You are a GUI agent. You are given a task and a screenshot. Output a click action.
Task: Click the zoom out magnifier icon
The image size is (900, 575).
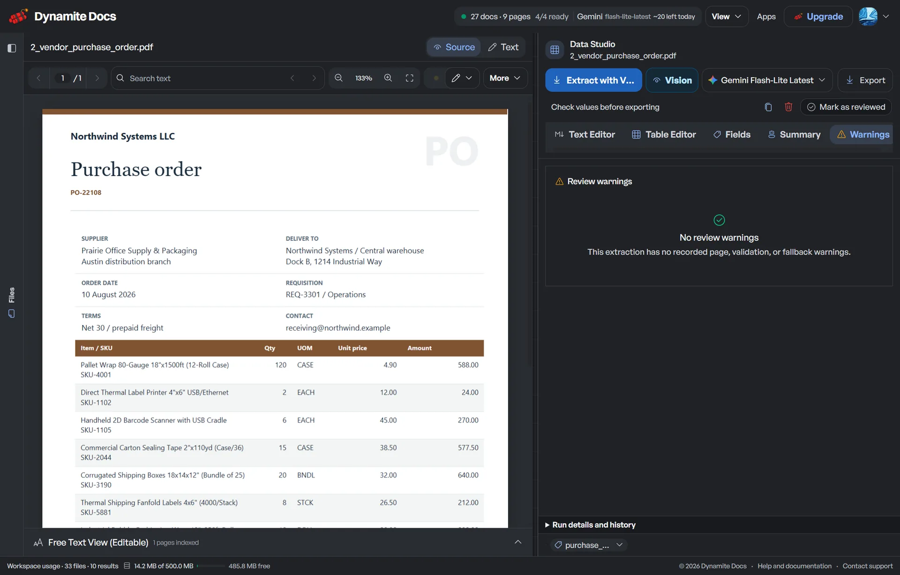click(x=338, y=78)
